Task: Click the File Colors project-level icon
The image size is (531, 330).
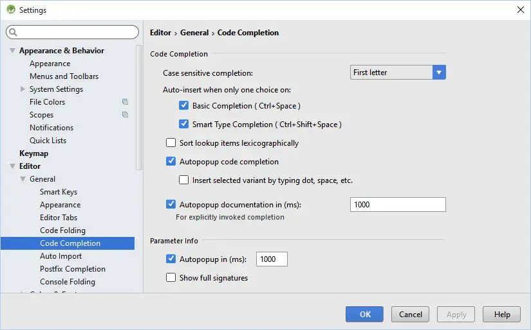Action: coord(125,102)
